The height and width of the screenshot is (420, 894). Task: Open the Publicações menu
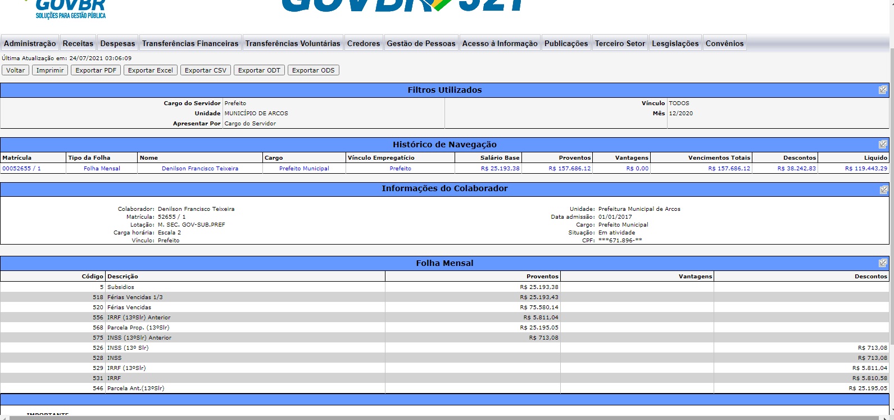pyautogui.click(x=566, y=43)
